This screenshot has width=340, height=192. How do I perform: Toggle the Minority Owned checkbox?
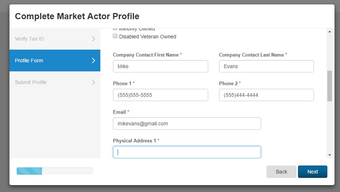[x=115, y=29]
